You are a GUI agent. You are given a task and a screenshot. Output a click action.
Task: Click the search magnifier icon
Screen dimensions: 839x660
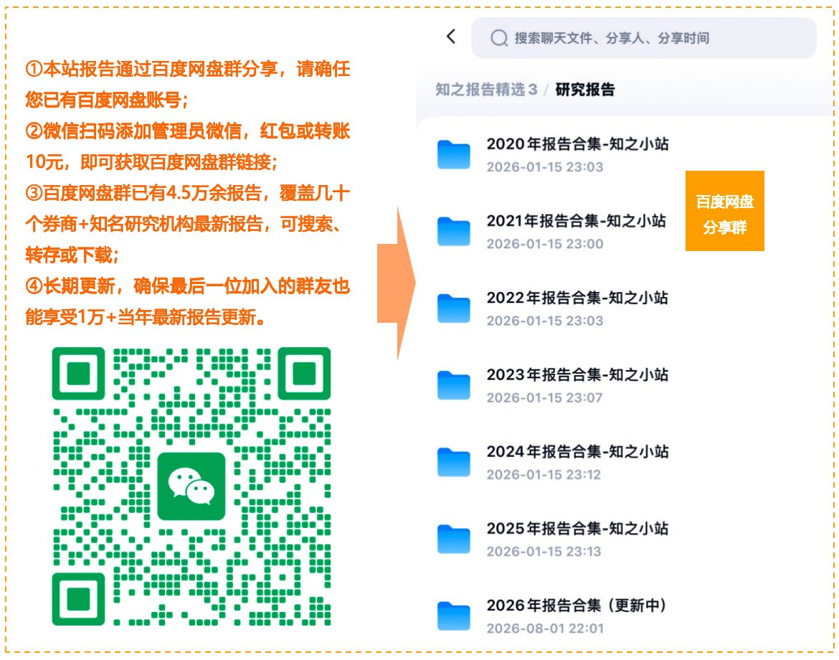point(498,38)
